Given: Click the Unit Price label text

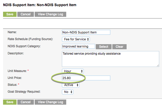Looking at the screenshot, I should 15,78.
